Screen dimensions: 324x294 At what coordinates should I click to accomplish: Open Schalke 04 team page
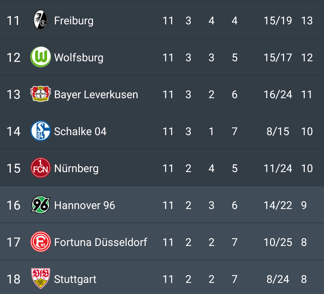80,131
